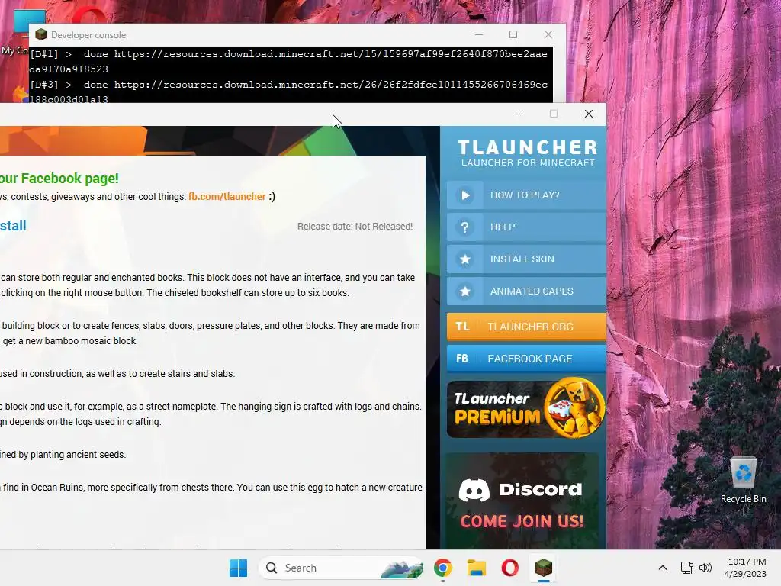Minimize the TLauncher window
Screen dimensions: 781x586
(519, 114)
